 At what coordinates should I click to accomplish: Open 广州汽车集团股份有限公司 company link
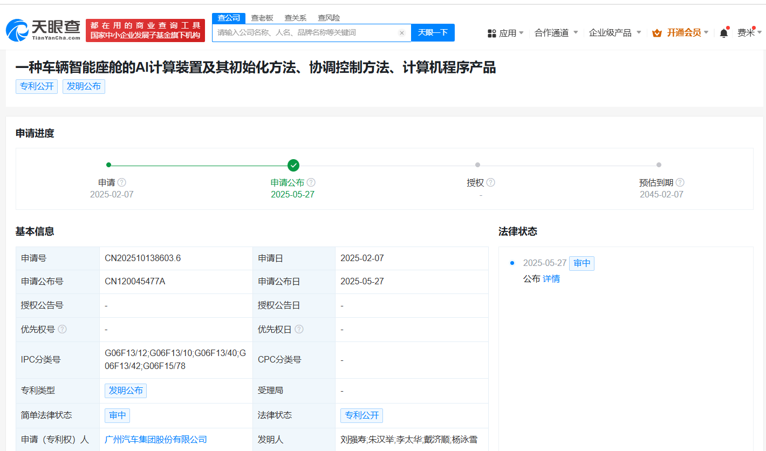(156, 440)
